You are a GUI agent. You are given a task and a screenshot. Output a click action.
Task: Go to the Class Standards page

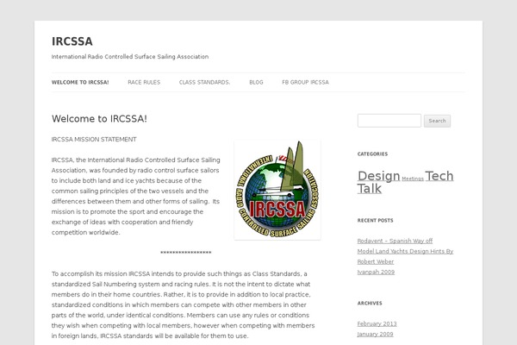[x=204, y=82]
